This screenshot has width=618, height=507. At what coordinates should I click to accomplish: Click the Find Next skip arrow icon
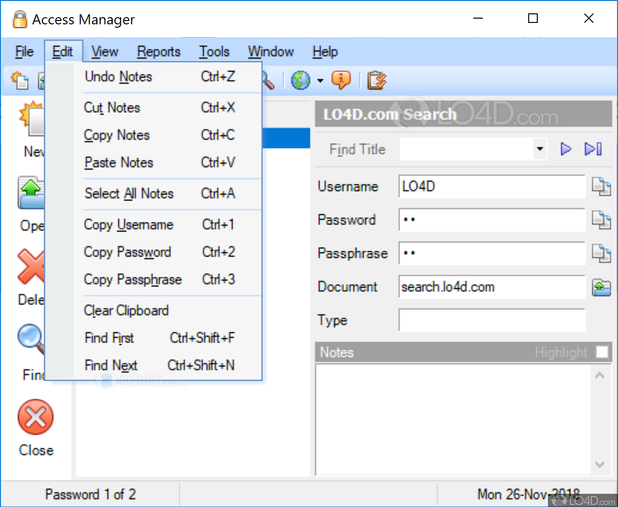(x=593, y=149)
